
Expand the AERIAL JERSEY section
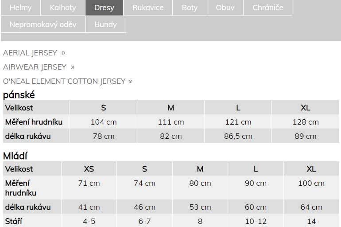(34, 53)
